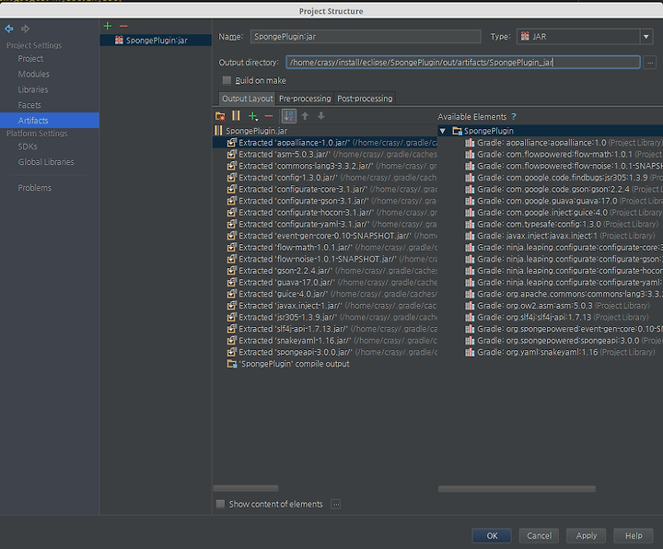This screenshot has width=663, height=549.
Task: Click the Apply button
Action: tap(586, 535)
